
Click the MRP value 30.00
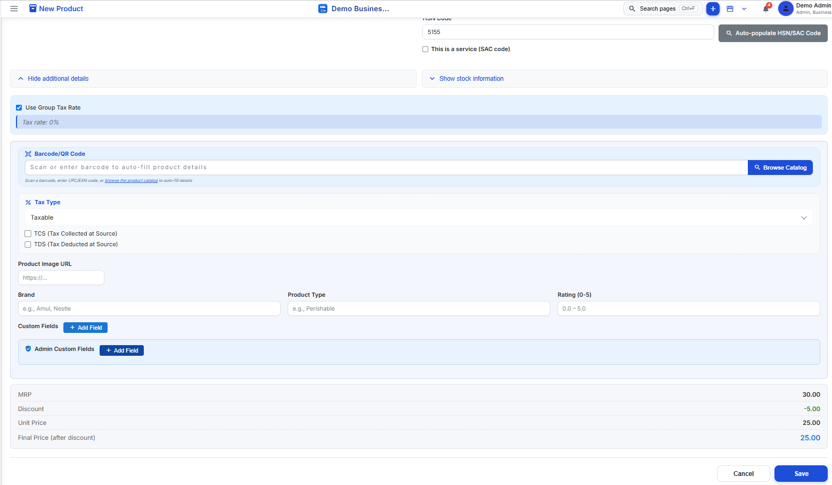[811, 395]
